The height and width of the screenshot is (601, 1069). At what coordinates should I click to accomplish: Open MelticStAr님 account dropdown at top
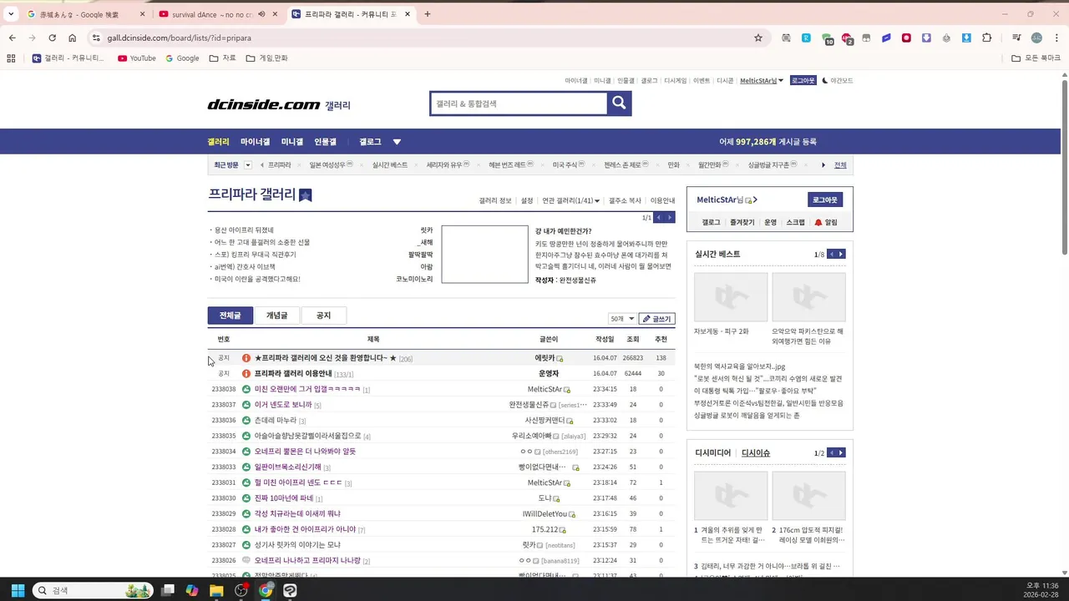coord(761,81)
